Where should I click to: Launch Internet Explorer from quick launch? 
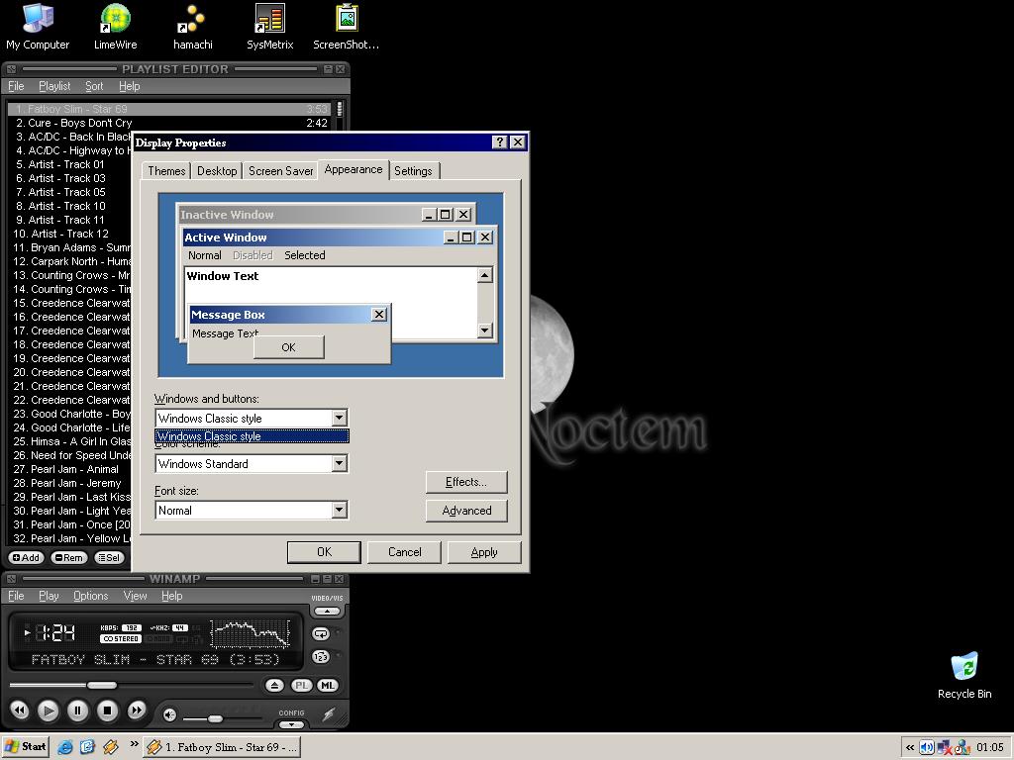(64, 747)
